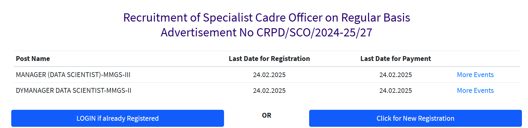Screen dimensions: 528x128
Task: Click the CRPD/SCO/2024-25/27 reference number
Action: point(314,32)
